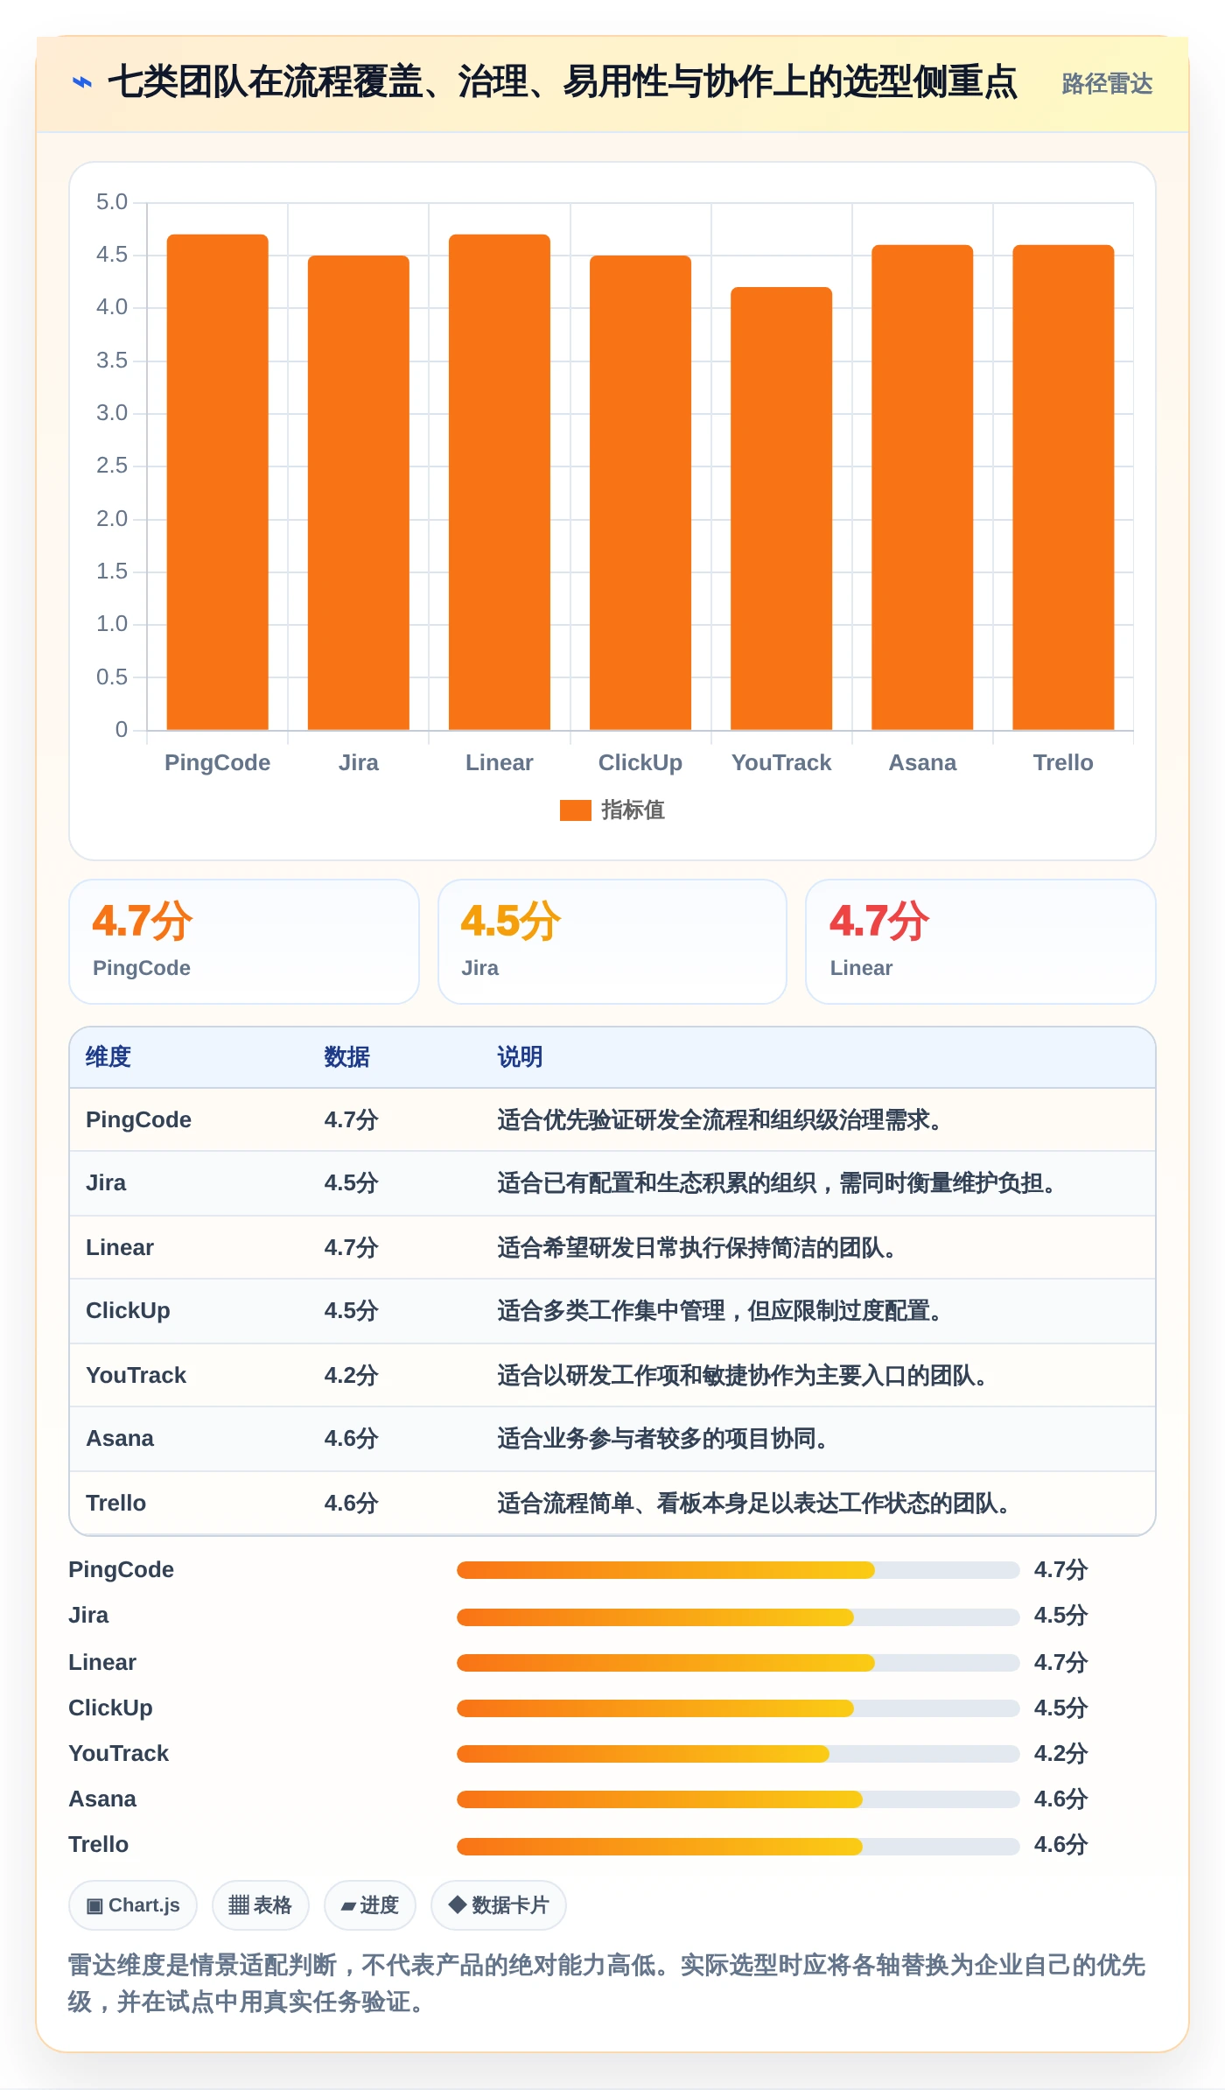This screenshot has height=2090, width=1225.
Task: Select the Asana table row name
Action: 120,1438
